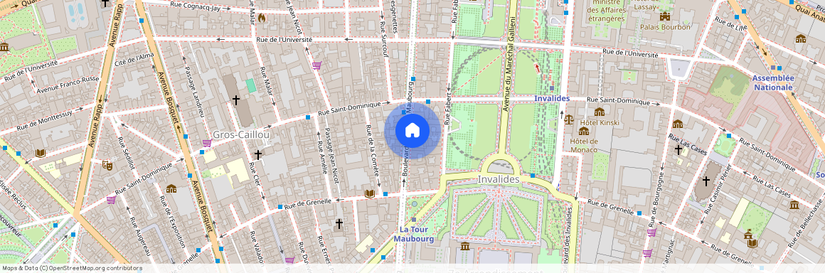This screenshot has height=273, width=825.
Task: Click the grey Invalides place label
Action: (499, 179)
